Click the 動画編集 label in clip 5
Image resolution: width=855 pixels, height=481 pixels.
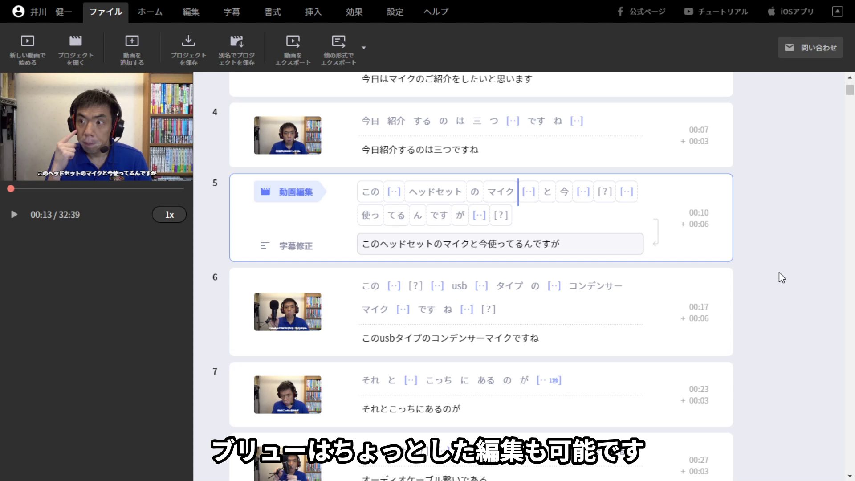coord(289,192)
